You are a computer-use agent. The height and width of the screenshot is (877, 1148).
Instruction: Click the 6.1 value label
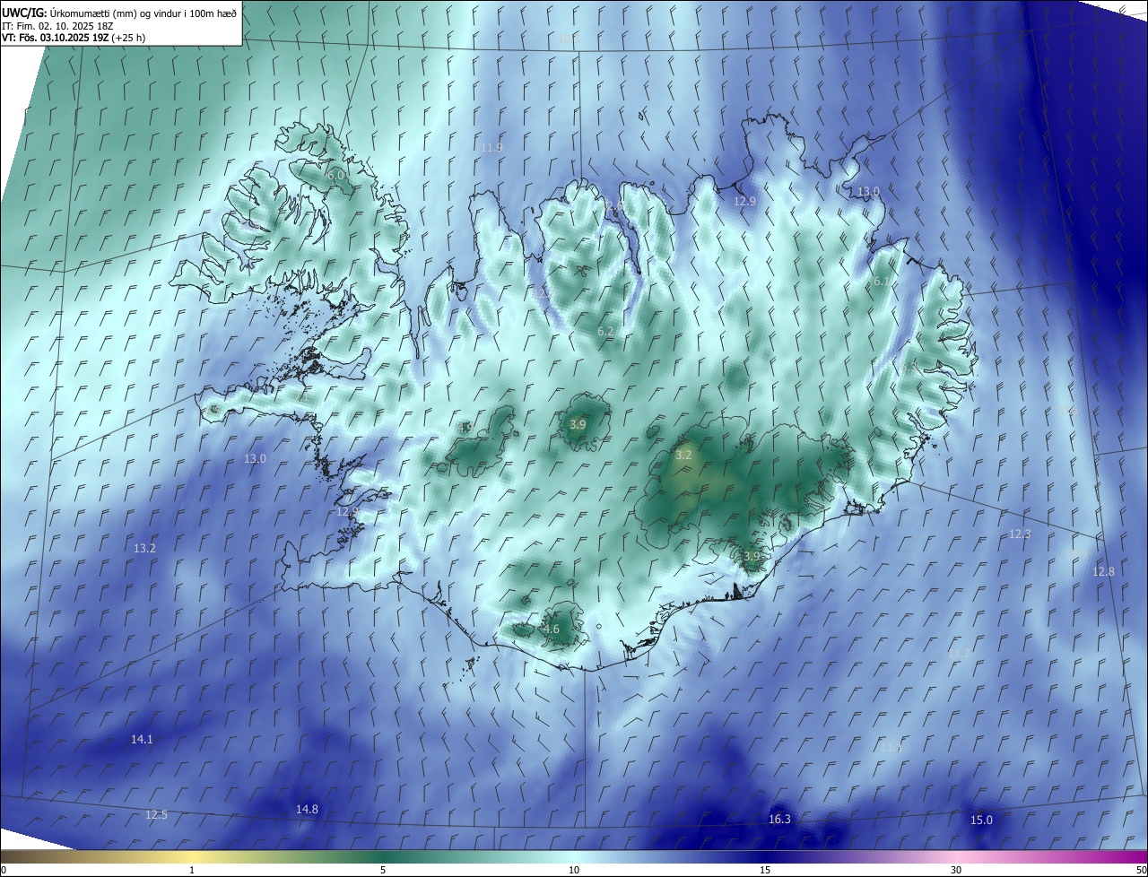click(x=882, y=282)
